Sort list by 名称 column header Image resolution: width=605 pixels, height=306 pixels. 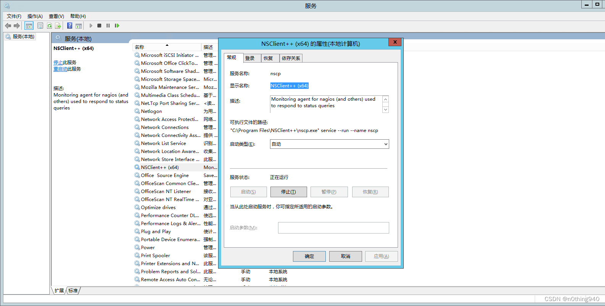point(167,47)
